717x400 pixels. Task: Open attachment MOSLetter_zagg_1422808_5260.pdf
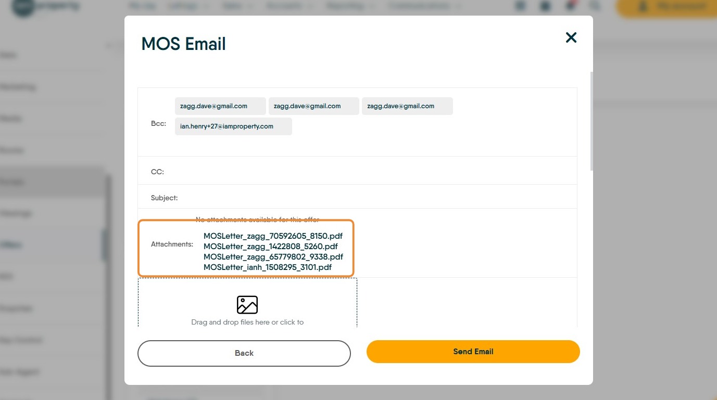[270, 247]
